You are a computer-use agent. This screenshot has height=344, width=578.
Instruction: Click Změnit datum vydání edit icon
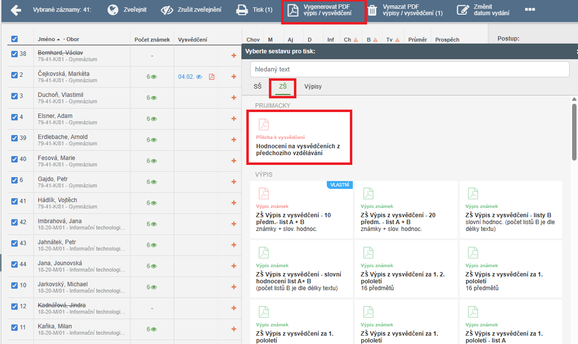462,10
